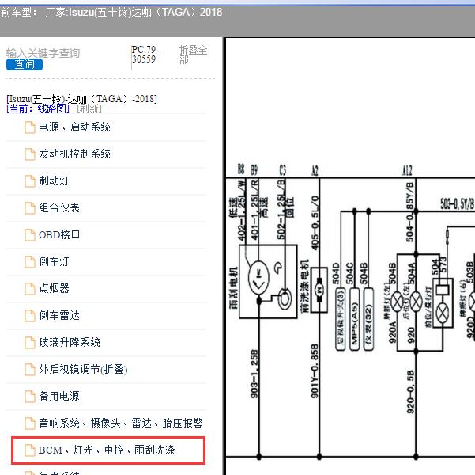Click the 查询 search button
The height and width of the screenshot is (475, 475).
(25, 64)
